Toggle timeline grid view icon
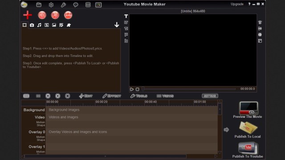The image size is (285, 160). tap(38, 96)
